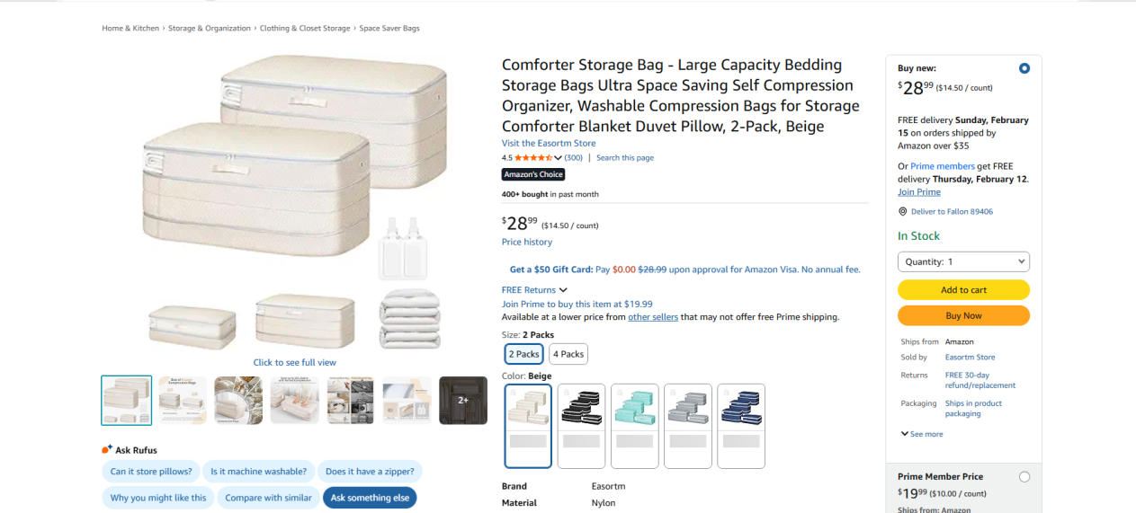The image size is (1136, 513).
Task: Choose the 4 Packs size option
Action: pyautogui.click(x=568, y=354)
